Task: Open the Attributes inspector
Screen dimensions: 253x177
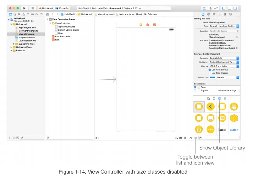Action: (x=220, y=14)
